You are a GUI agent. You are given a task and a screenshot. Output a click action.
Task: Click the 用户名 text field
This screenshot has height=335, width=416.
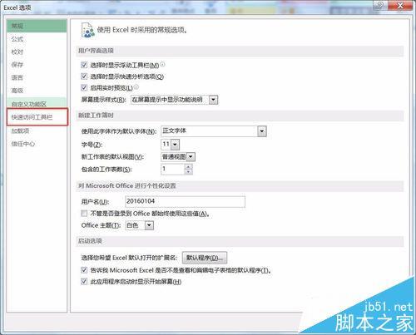pos(185,201)
